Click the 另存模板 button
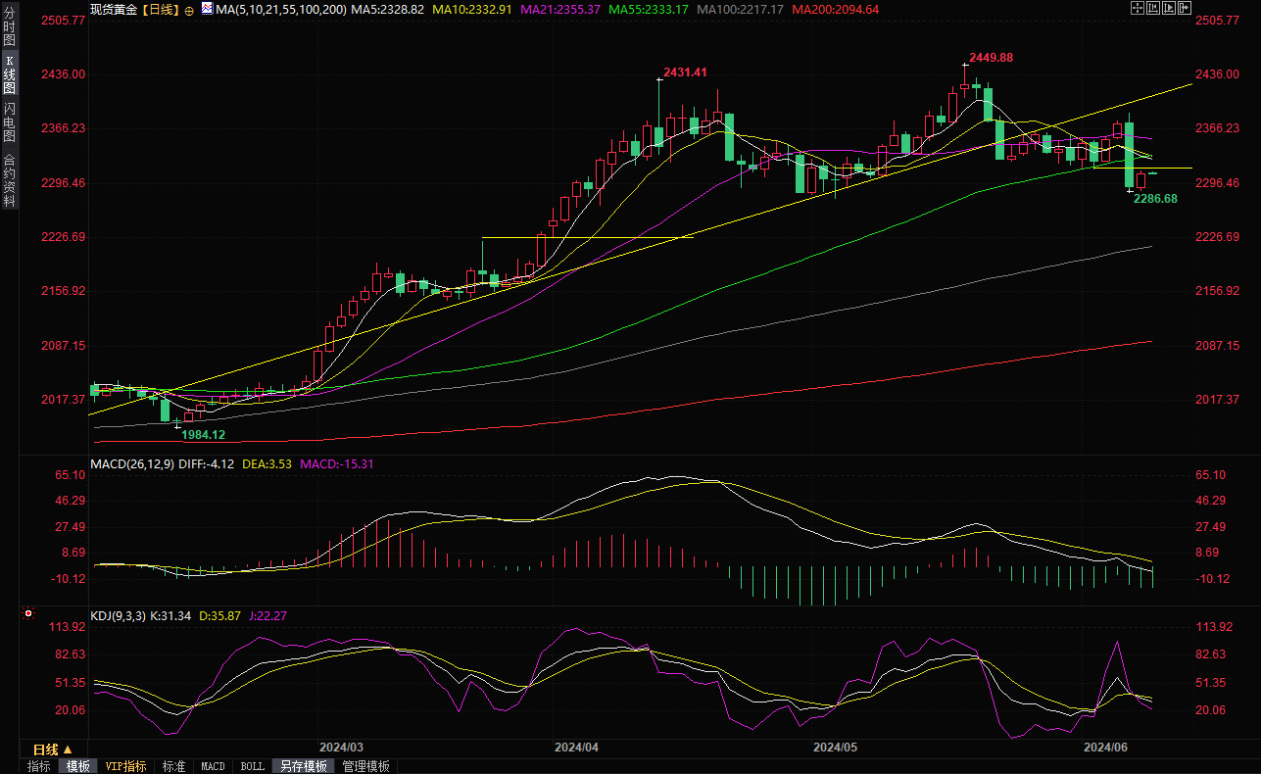 [x=303, y=766]
